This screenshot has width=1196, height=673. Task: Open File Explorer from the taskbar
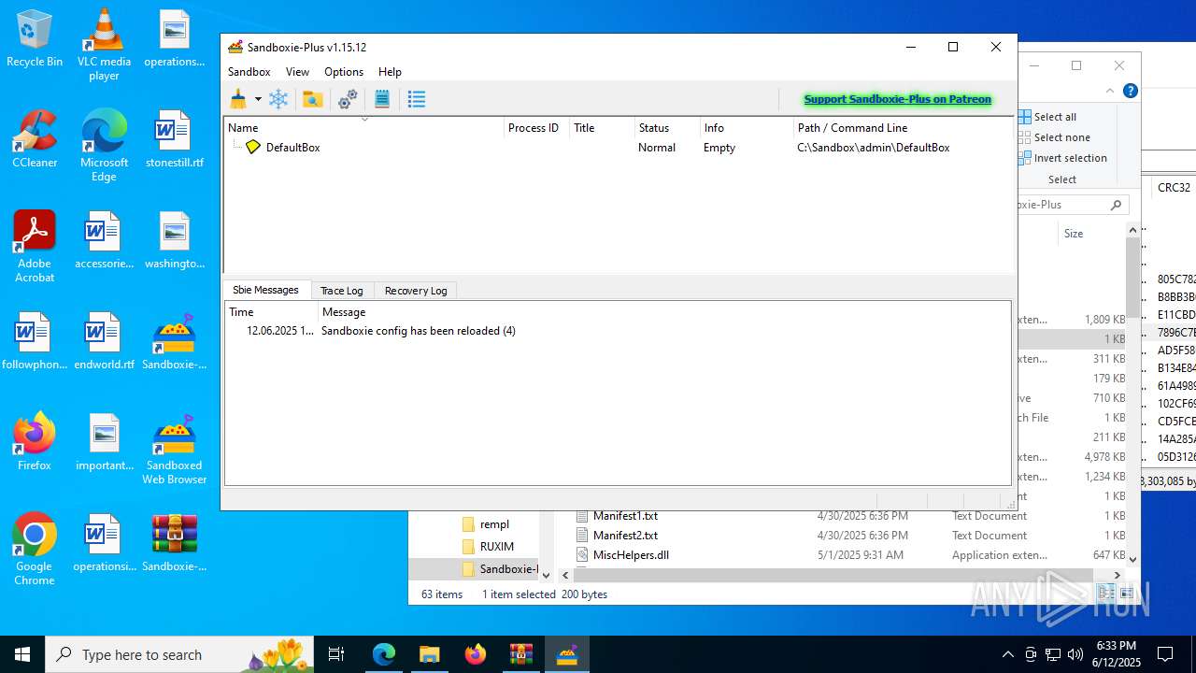[x=430, y=654]
